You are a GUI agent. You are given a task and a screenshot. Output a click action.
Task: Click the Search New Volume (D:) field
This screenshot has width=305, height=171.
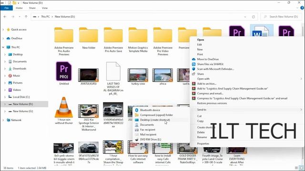281,17
